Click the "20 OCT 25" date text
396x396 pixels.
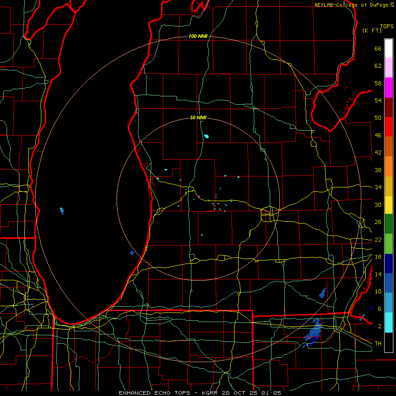tap(239, 393)
